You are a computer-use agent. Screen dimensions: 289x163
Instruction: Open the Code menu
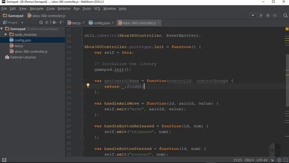click(x=51, y=9)
